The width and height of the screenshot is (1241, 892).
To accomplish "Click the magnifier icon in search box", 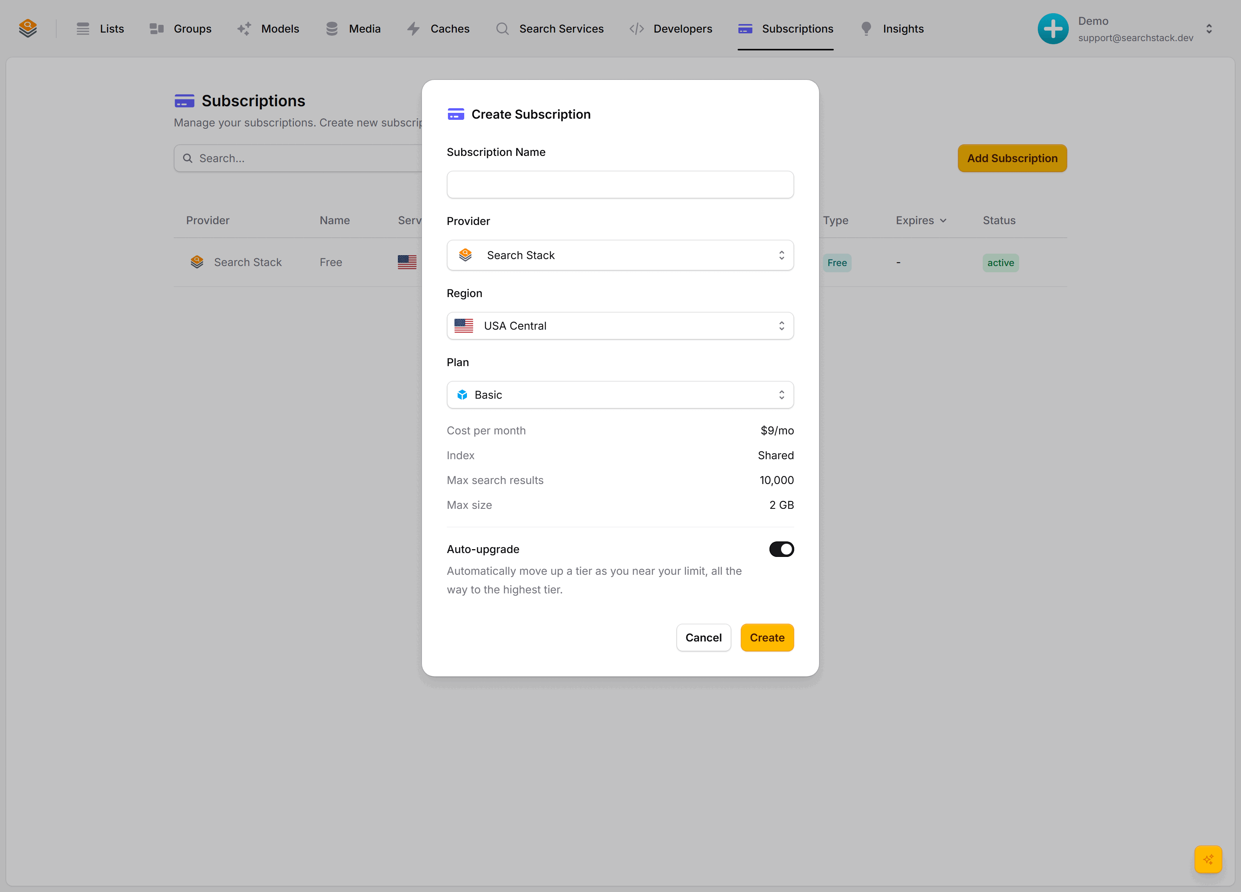I will 187,158.
